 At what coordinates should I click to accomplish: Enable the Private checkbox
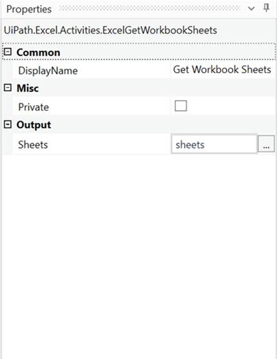[x=180, y=106]
